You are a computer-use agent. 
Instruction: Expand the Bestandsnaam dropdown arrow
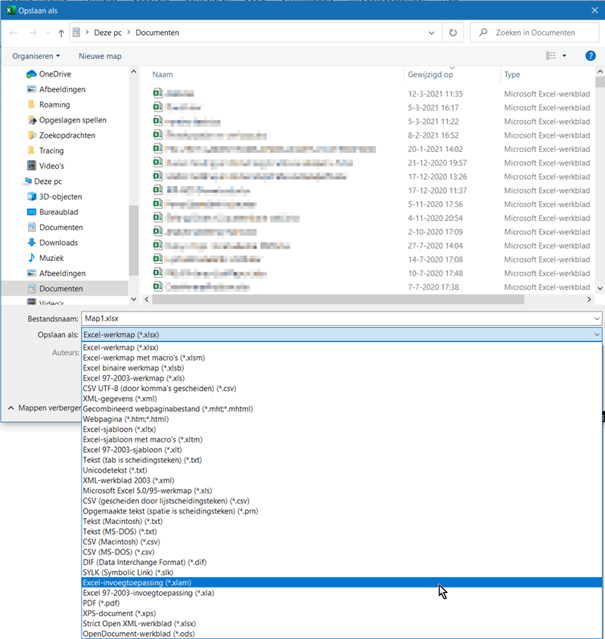click(x=597, y=318)
